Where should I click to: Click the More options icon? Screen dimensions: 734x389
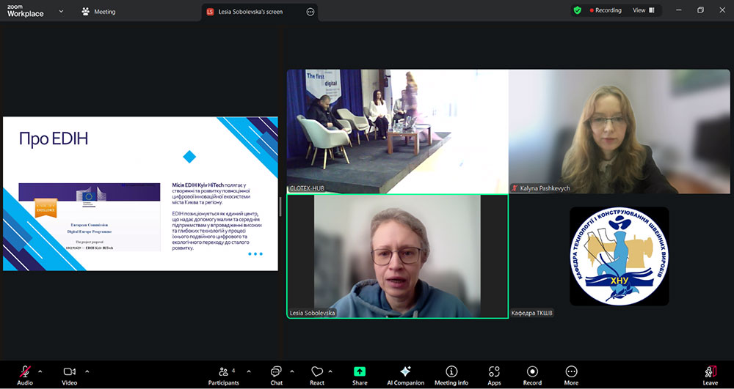571,374
